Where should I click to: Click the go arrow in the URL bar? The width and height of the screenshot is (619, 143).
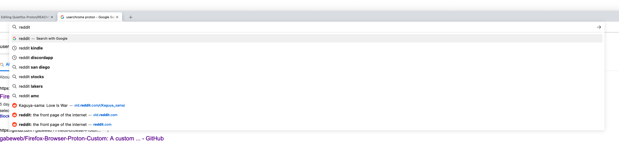click(599, 27)
